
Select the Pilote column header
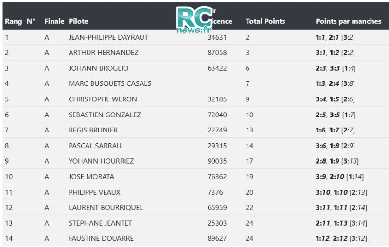[x=78, y=21]
